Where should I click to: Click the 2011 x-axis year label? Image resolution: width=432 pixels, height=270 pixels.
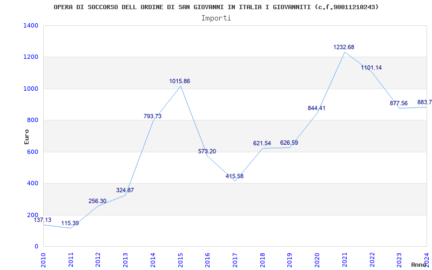point(71,260)
